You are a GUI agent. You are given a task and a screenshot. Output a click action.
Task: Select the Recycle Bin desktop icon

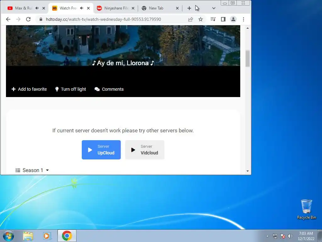306,209
